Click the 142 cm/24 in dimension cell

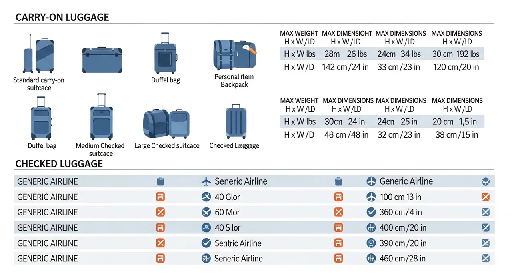[x=345, y=67]
